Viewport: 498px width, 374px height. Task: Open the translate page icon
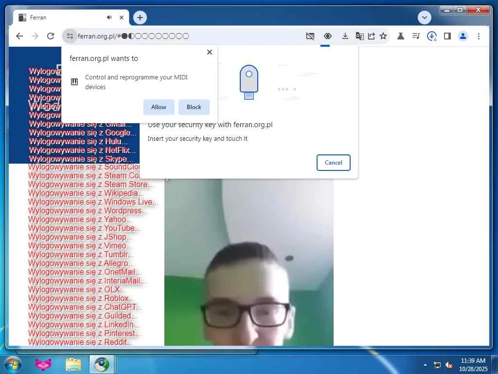[x=359, y=36]
